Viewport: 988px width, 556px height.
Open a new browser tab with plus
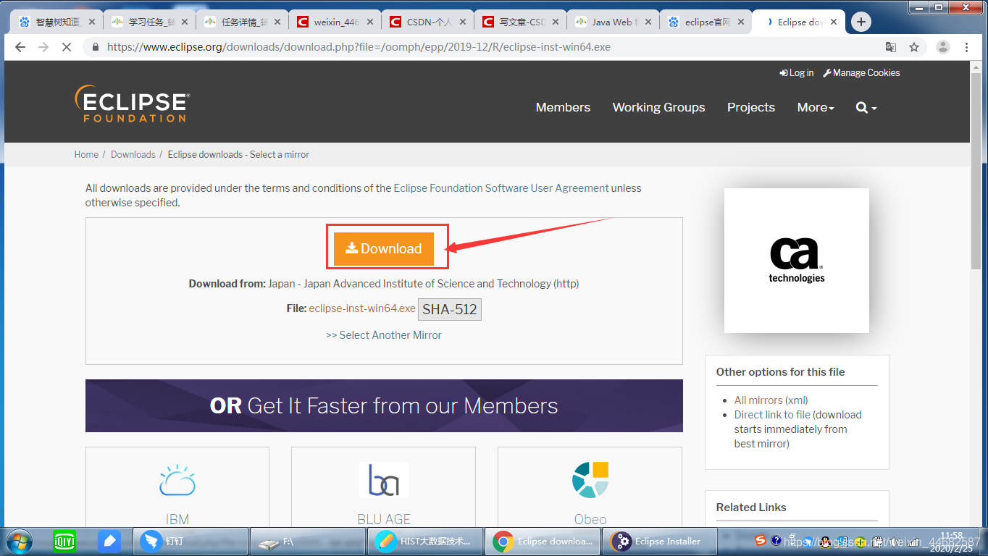click(x=861, y=22)
